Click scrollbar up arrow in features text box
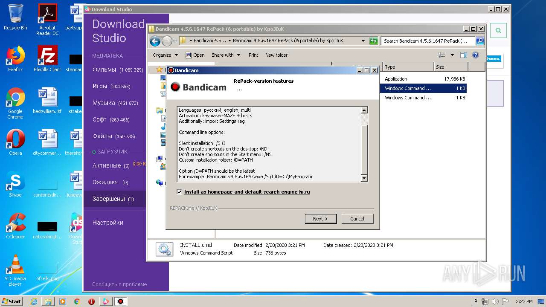This screenshot has height=307, width=546. (364, 110)
